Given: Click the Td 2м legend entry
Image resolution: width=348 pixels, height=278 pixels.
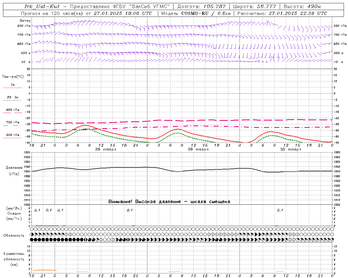Looking at the screenshot, I should (13, 97).
